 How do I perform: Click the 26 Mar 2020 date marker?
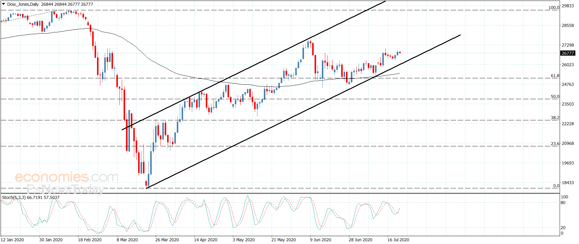click(167, 240)
